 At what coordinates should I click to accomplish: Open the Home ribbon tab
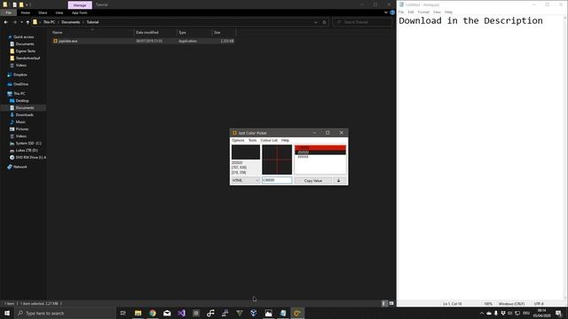pos(26,12)
